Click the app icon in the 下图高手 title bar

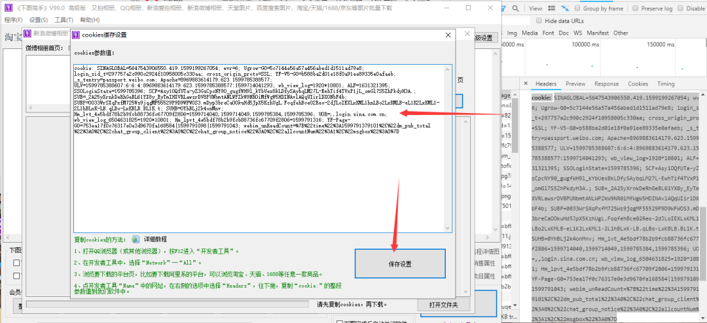tap(8, 8)
